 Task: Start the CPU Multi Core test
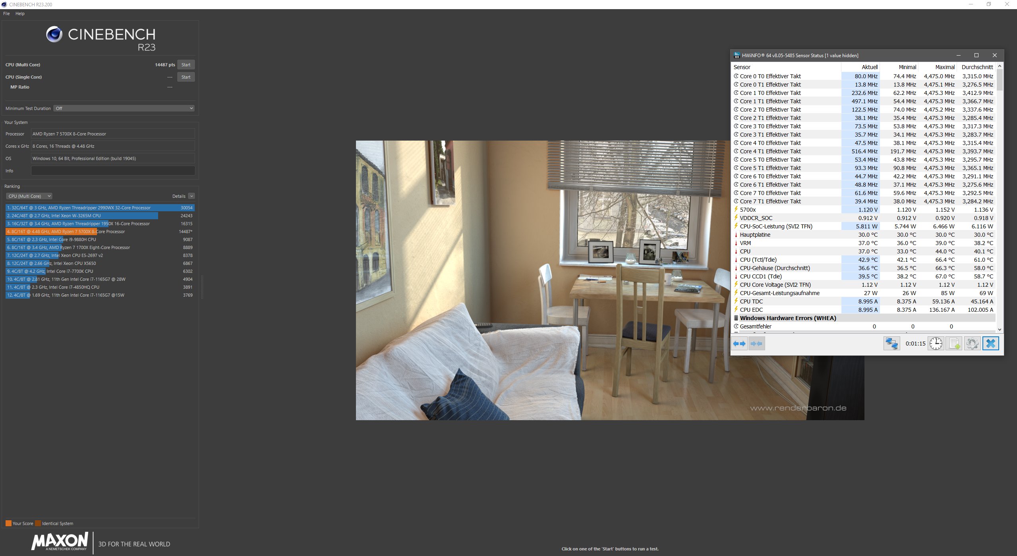(x=186, y=65)
